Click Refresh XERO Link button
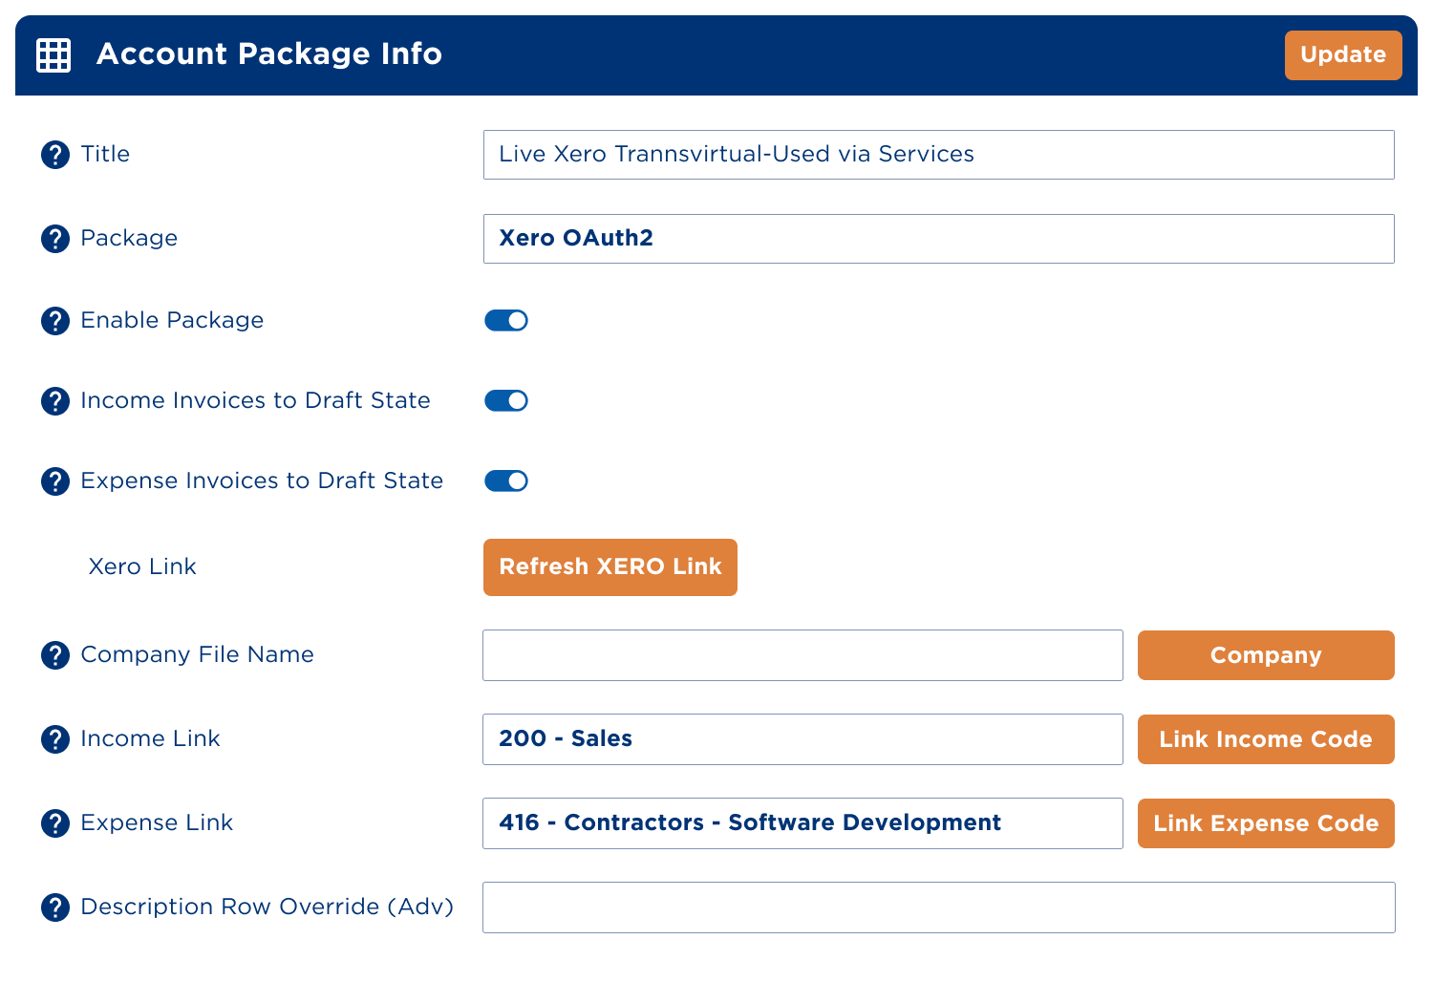Viewport: 1433px width, 982px height. point(610,567)
